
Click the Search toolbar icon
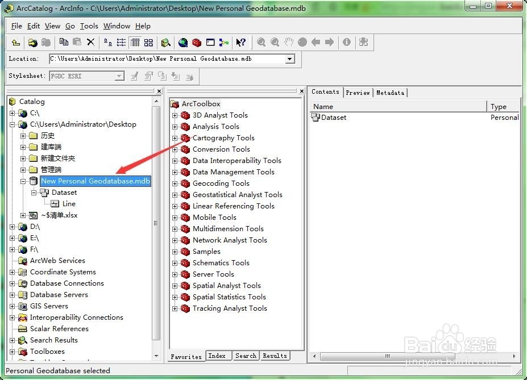[x=165, y=42]
